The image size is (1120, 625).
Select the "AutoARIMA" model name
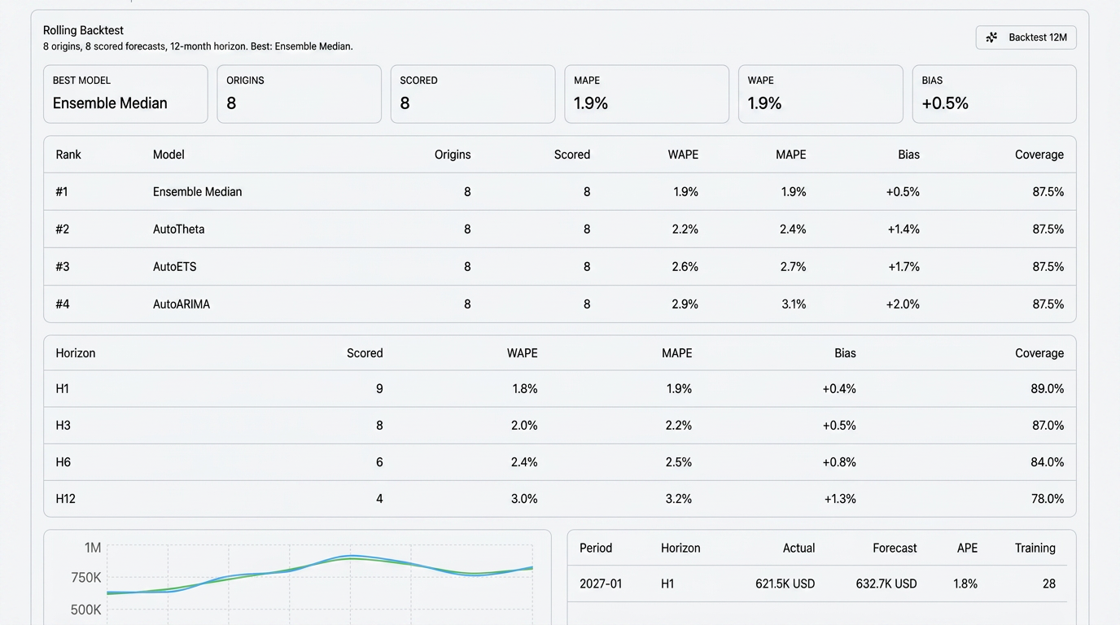coord(182,304)
